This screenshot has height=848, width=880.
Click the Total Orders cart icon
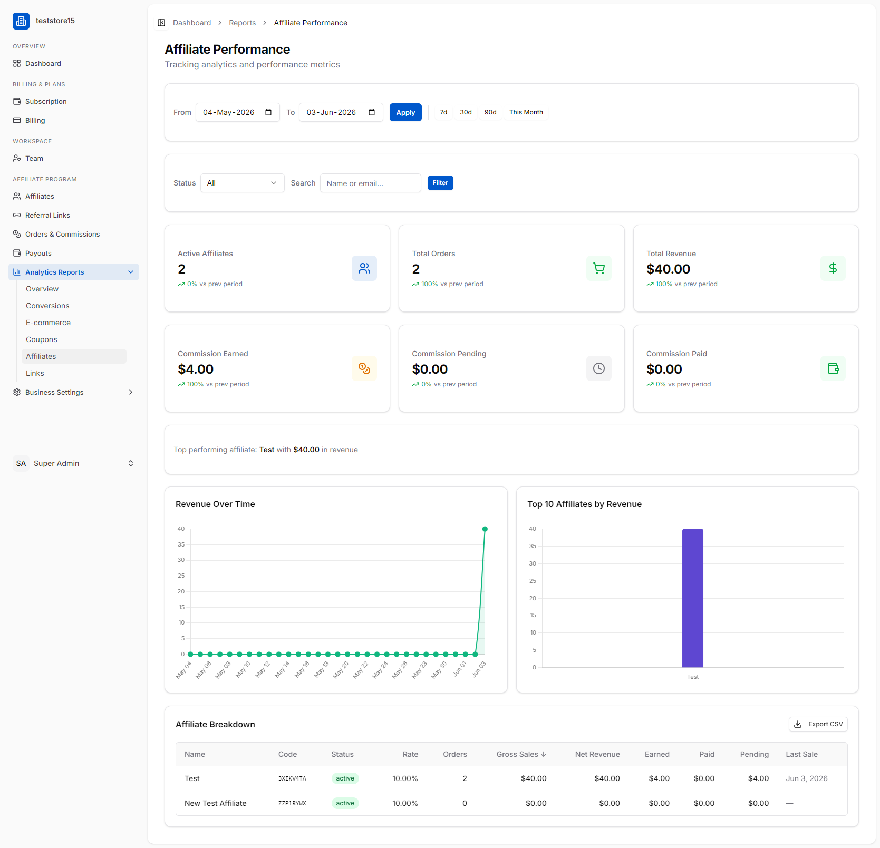click(x=599, y=268)
